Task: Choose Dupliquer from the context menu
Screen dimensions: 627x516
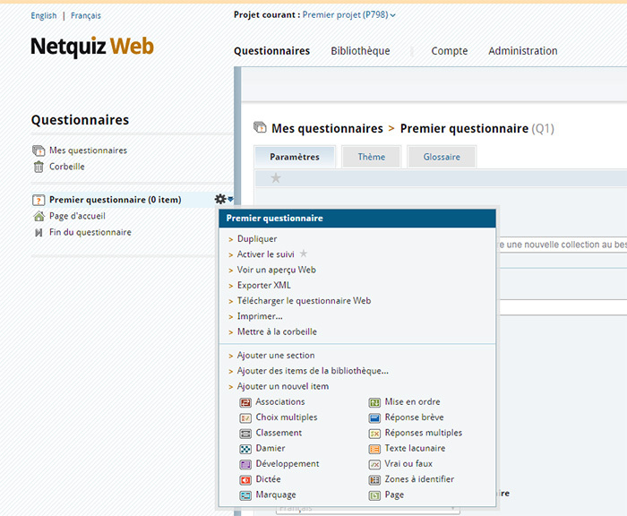Action: [257, 239]
